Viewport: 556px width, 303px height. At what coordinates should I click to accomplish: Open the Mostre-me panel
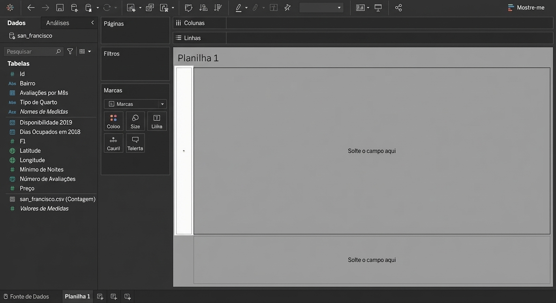(526, 7)
